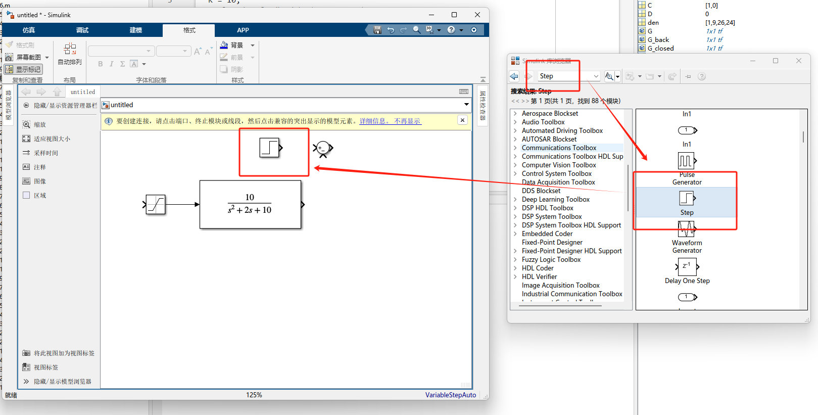Click Add View as View Marker (将此视图加为视图标签)
The image size is (818, 415).
pyautogui.click(x=59, y=353)
